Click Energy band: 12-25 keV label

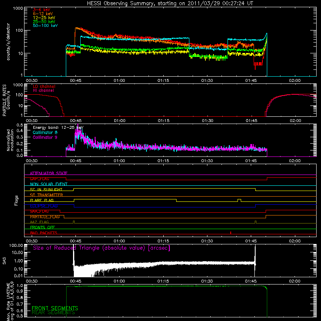pos(58,128)
